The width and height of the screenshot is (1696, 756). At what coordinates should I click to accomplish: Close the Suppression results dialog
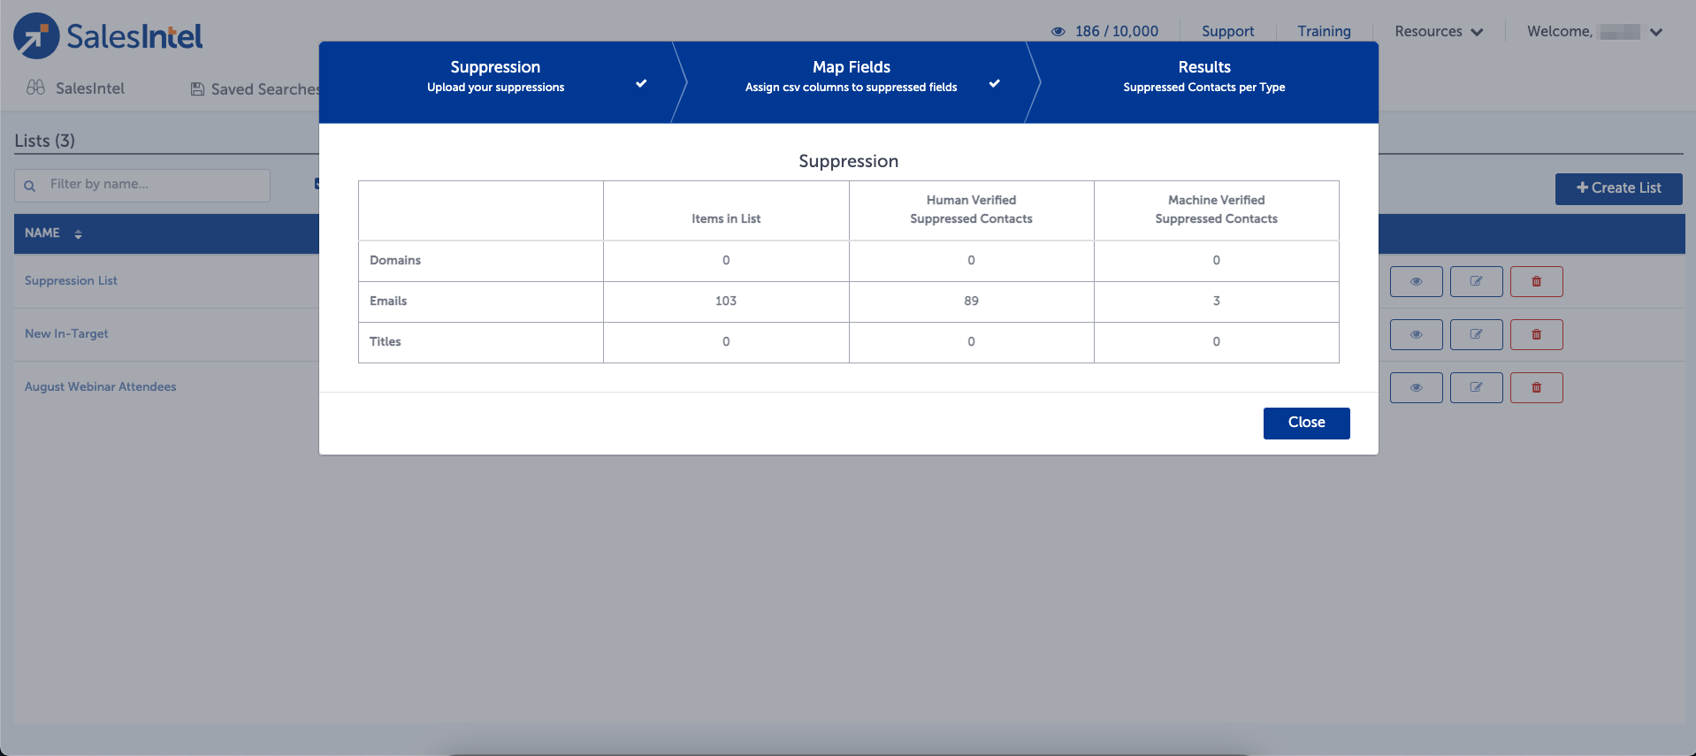1306,423
